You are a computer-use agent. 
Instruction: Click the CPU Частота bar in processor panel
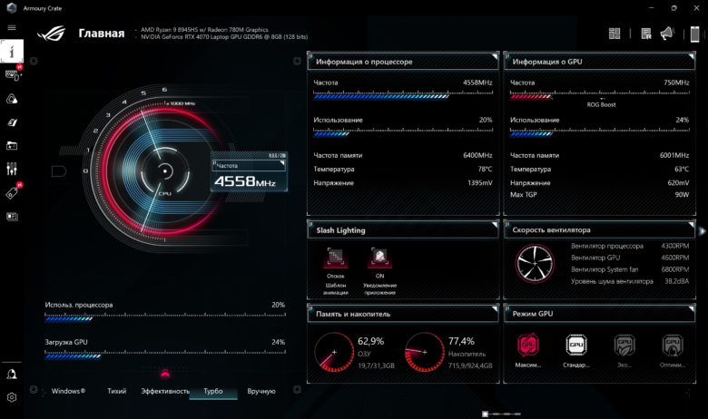[403, 95]
